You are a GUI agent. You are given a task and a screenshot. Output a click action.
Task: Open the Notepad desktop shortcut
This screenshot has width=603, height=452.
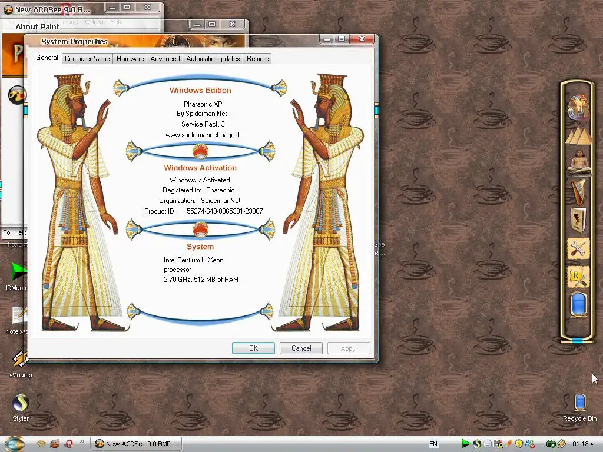[x=18, y=321]
